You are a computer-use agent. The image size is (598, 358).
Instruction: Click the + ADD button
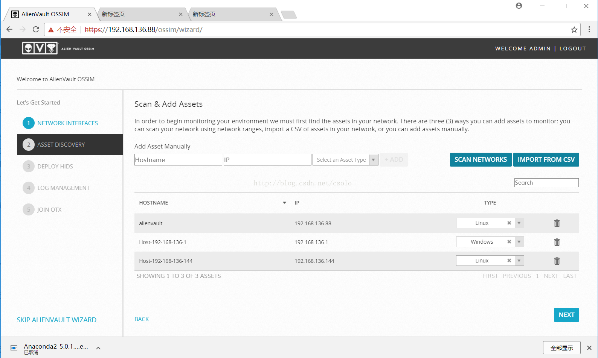tap(394, 159)
